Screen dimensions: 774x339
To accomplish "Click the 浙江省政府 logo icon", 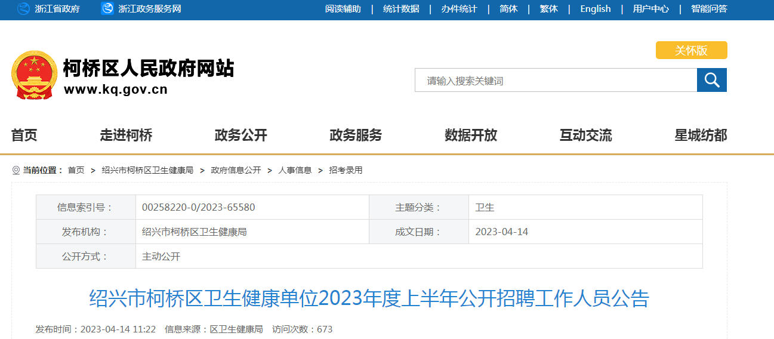I will coord(23,9).
